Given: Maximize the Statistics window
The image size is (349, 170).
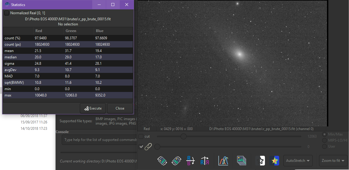Looking at the screenshot, I should click(x=113, y=5).
